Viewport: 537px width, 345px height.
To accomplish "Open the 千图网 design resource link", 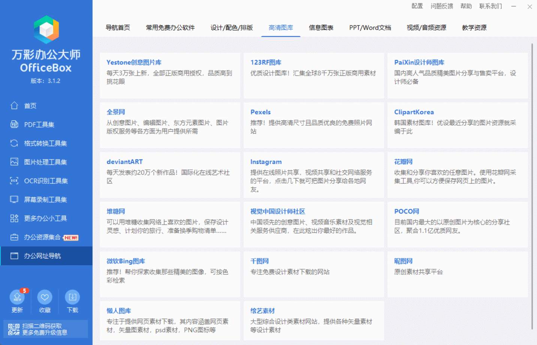I will click(260, 261).
